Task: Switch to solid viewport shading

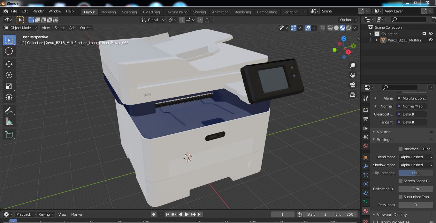Action: 336,28
